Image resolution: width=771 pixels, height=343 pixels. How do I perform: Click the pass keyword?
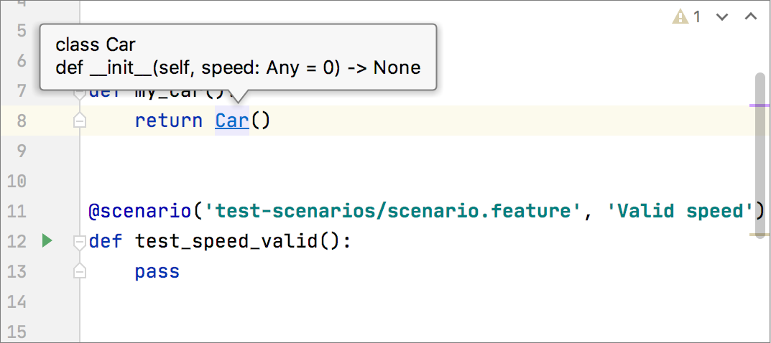(x=157, y=272)
